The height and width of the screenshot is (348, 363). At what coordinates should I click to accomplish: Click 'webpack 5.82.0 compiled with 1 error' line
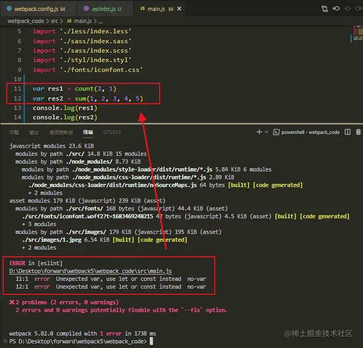(x=83, y=333)
